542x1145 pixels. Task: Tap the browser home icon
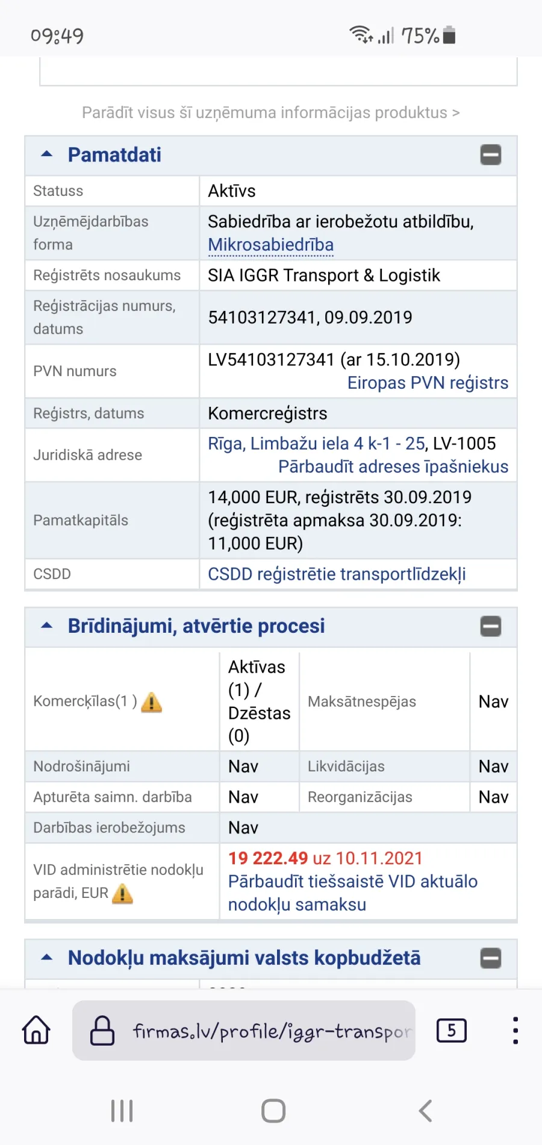pos(36,1030)
